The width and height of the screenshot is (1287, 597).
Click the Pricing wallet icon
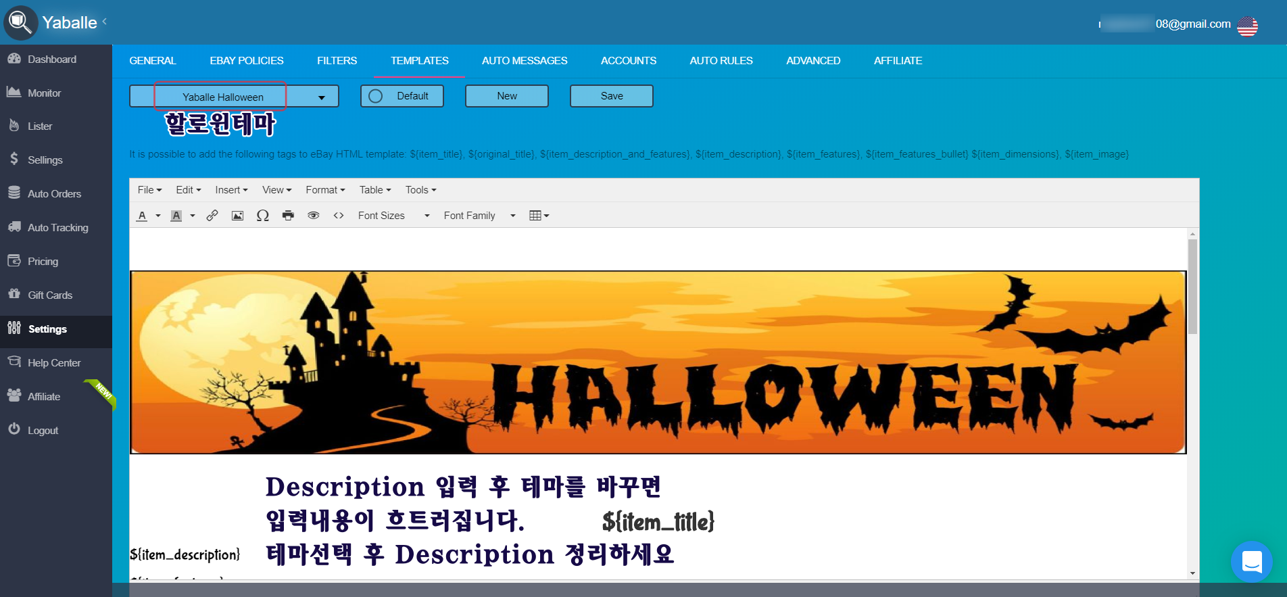14,260
